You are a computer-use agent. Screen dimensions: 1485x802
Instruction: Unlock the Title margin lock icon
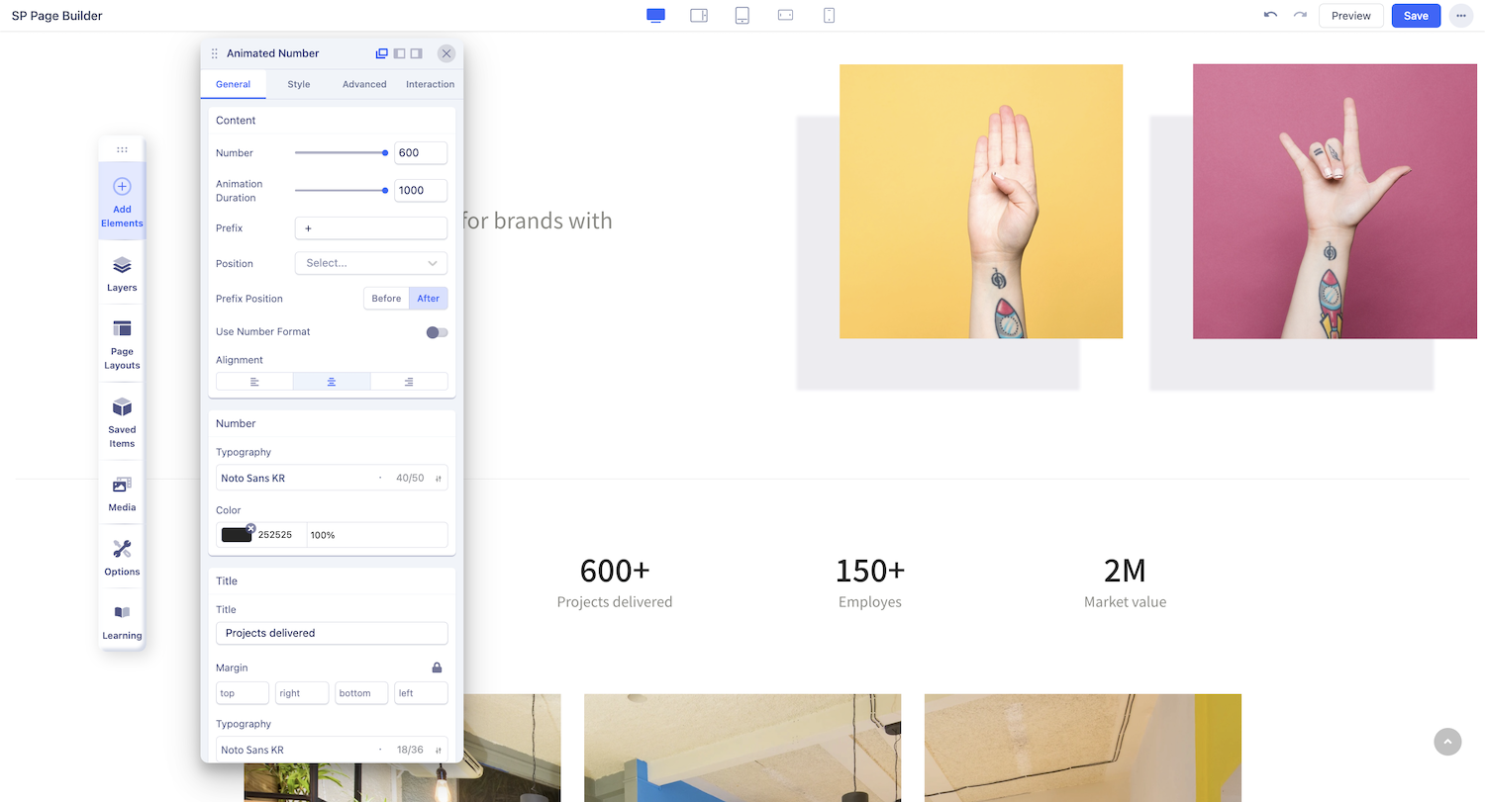tap(437, 668)
